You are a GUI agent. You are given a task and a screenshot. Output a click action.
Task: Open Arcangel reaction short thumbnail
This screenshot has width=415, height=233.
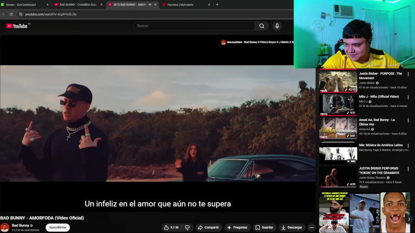(334, 213)
